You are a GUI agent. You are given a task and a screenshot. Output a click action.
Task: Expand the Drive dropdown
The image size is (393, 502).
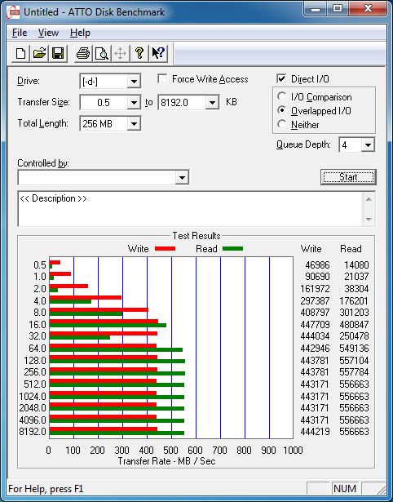[x=134, y=82]
